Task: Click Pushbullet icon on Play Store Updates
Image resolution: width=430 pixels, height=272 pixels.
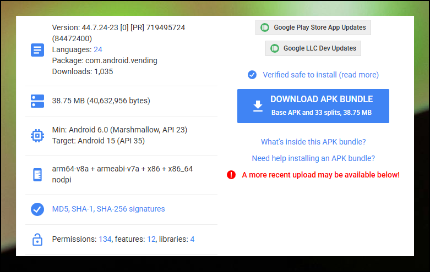Action: [265, 27]
